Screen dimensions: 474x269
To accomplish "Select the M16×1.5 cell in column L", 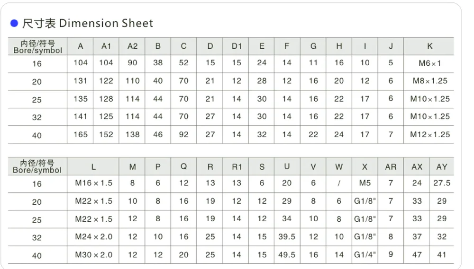I will [x=93, y=183].
